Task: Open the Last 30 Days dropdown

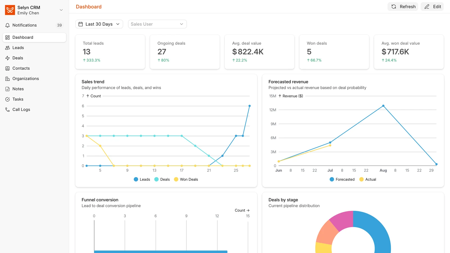Action: [x=99, y=24]
